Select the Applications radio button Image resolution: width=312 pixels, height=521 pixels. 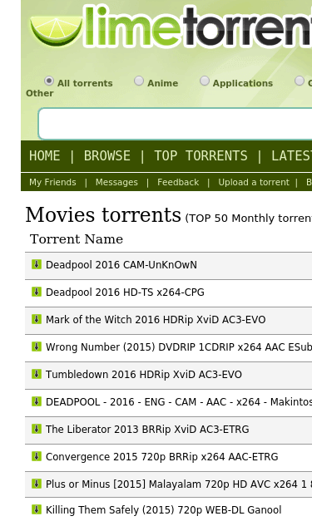coord(205,81)
